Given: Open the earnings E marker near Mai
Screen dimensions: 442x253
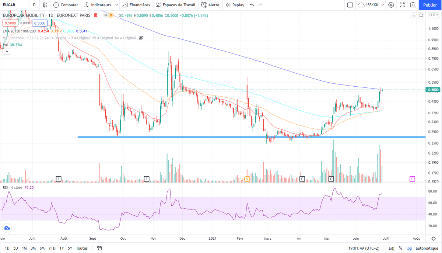Looking at the screenshot, I should (331, 179).
